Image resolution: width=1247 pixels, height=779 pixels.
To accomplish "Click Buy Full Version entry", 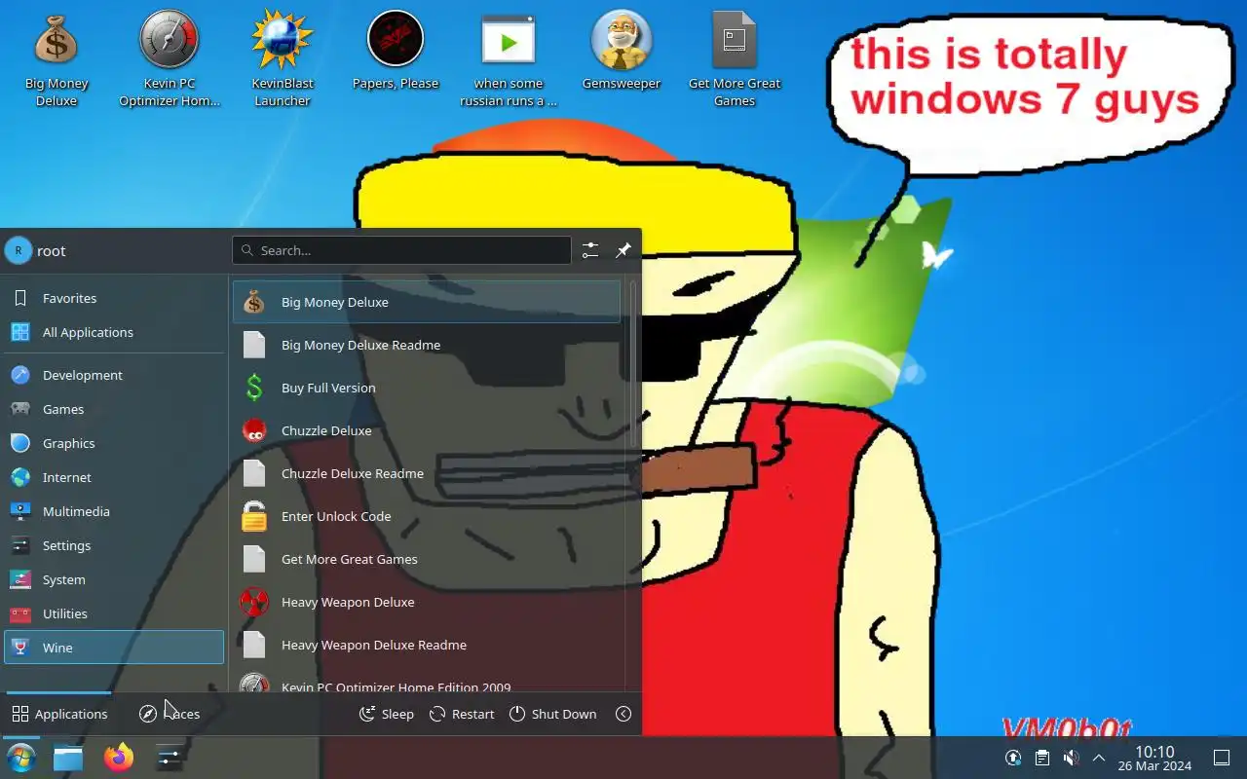I will pyautogui.click(x=427, y=388).
